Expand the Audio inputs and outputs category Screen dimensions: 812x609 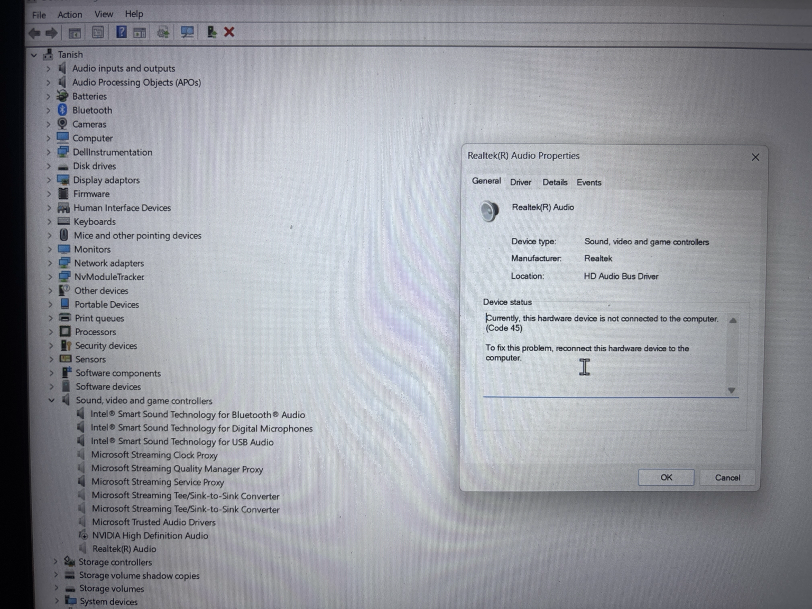coord(48,68)
